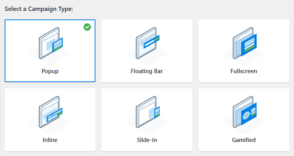This screenshot has height=156, width=294.
Task: Select the "Popup" text label
Action: point(50,72)
